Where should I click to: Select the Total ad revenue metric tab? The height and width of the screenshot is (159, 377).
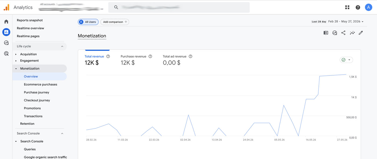tap(177, 60)
